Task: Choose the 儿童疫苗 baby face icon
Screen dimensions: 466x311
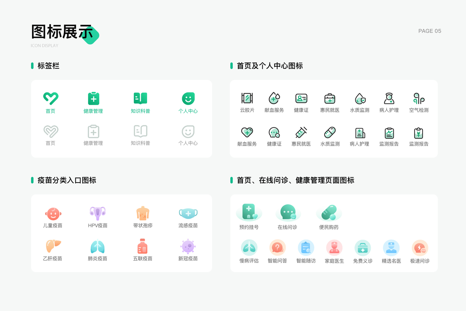Action: click(53, 214)
